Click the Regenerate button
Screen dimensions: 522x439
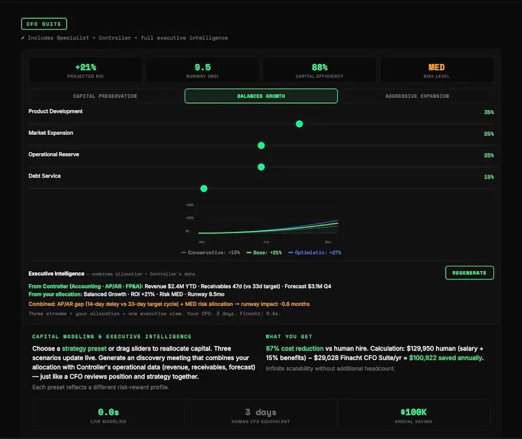click(x=469, y=273)
